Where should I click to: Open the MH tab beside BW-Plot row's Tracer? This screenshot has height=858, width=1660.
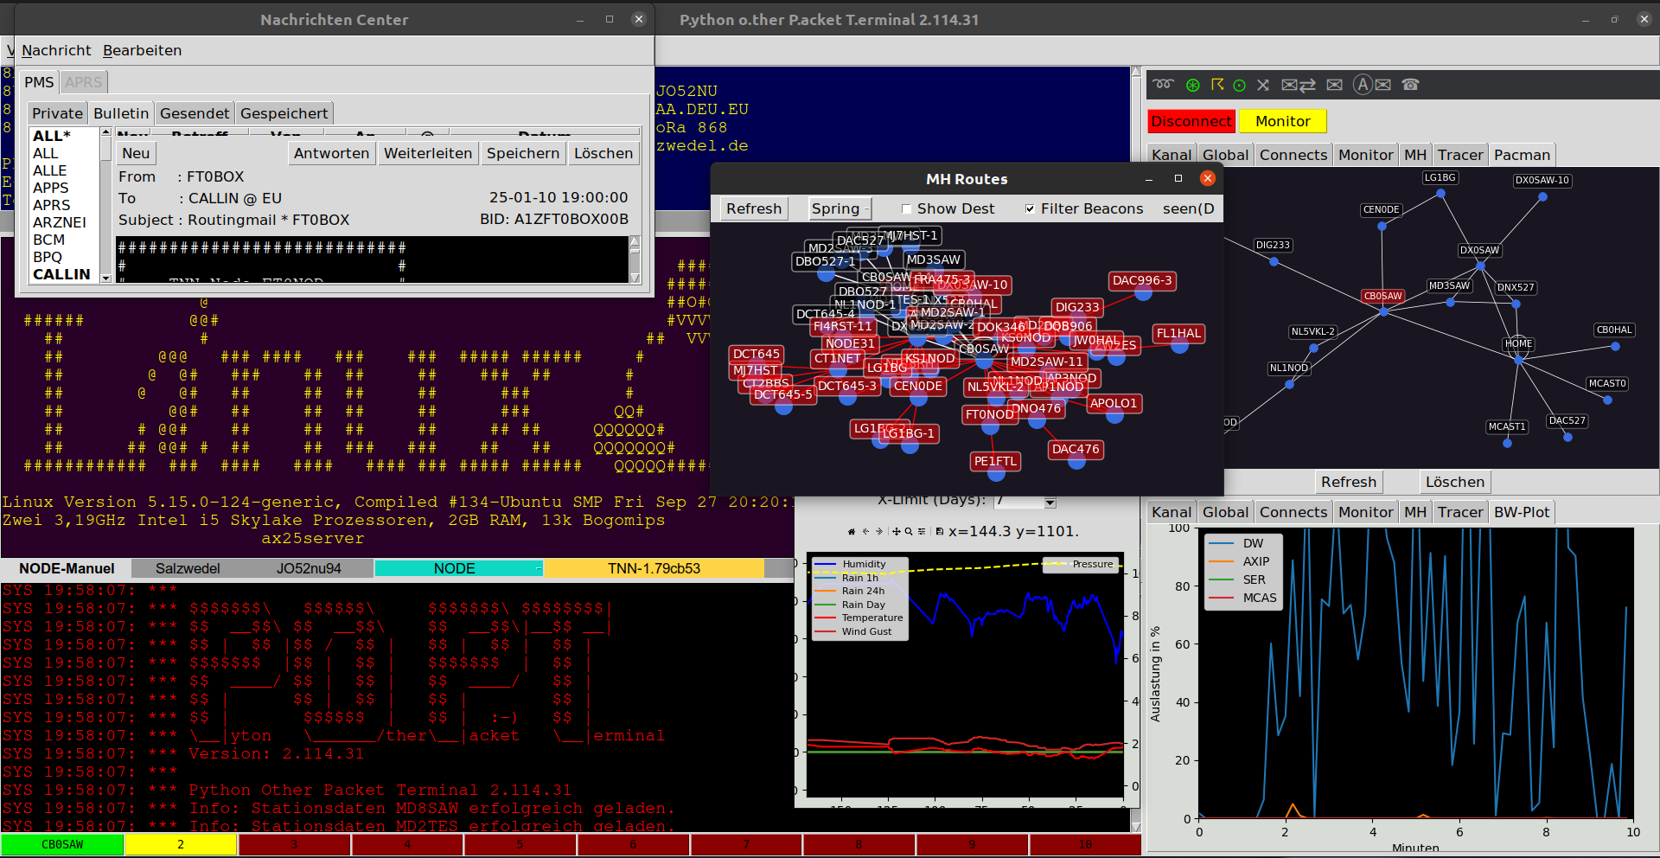pos(1415,512)
